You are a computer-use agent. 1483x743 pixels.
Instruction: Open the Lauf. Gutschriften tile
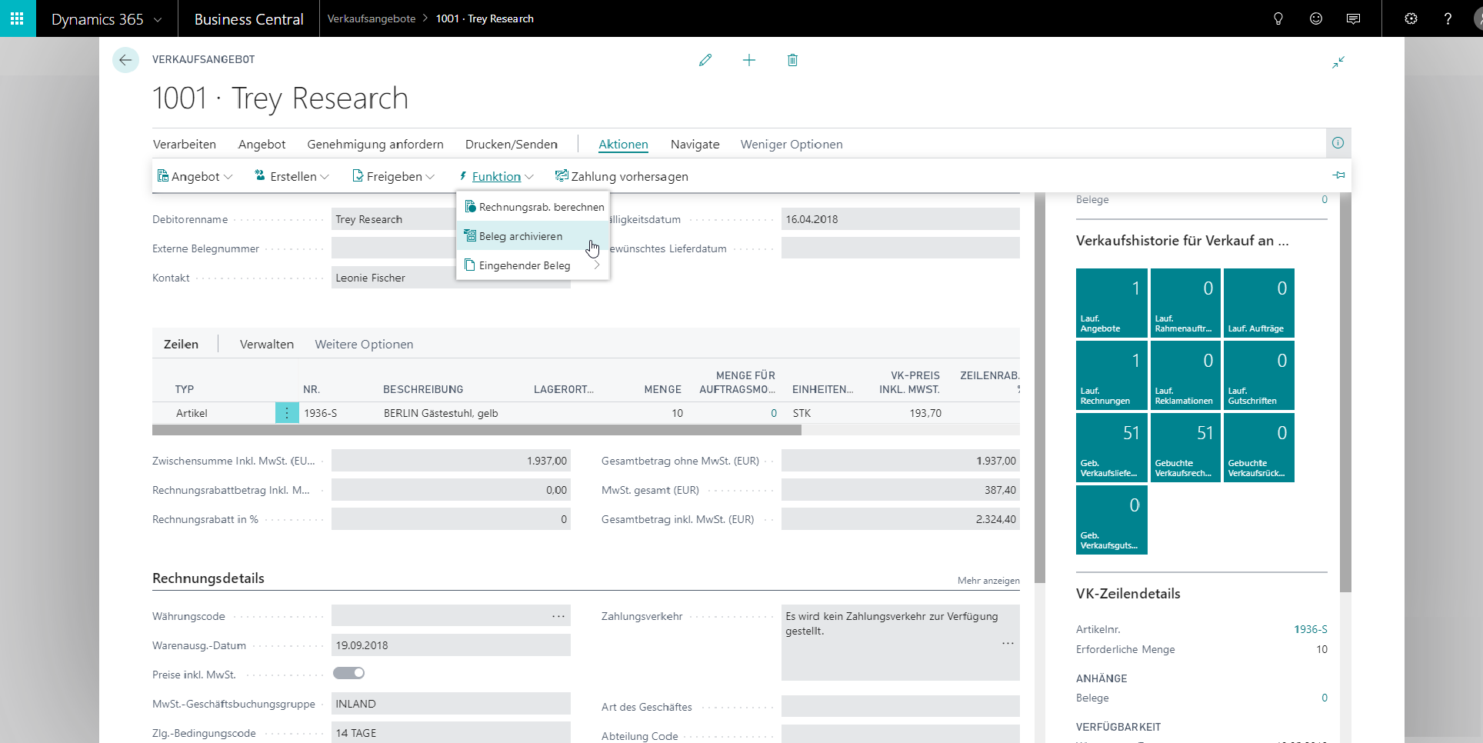1259,375
